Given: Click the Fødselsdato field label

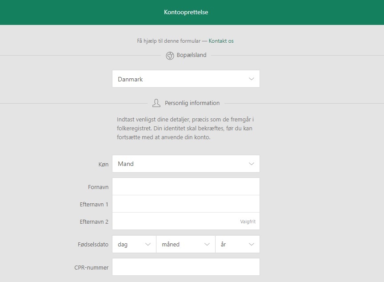Looking at the screenshot, I should [92, 244].
